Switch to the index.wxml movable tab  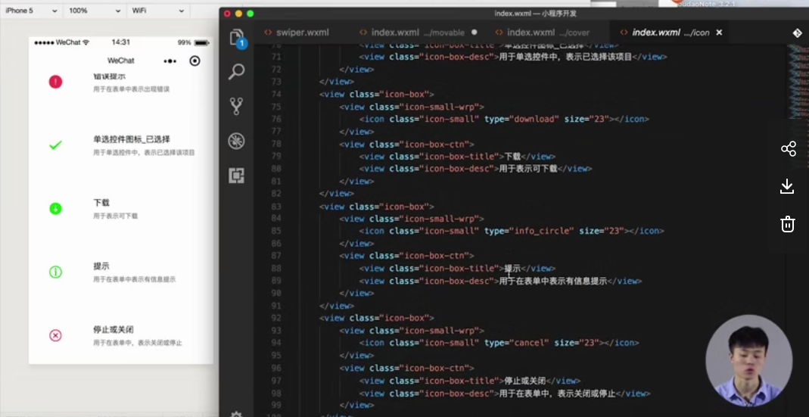(418, 33)
